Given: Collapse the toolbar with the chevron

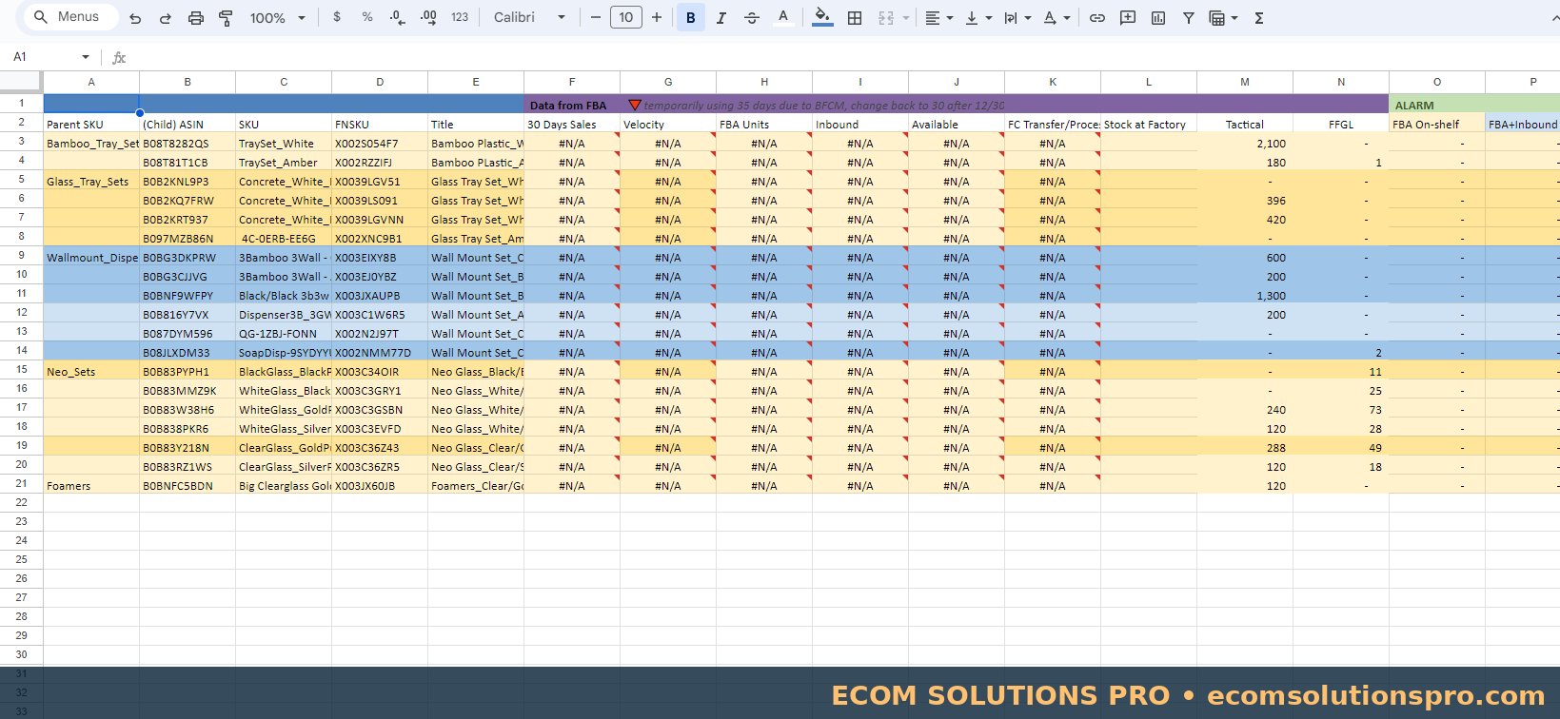Looking at the screenshot, I should tap(1554, 18).
